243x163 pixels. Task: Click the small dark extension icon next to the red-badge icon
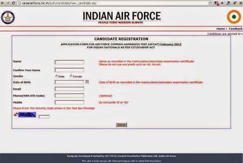click(222, 3)
